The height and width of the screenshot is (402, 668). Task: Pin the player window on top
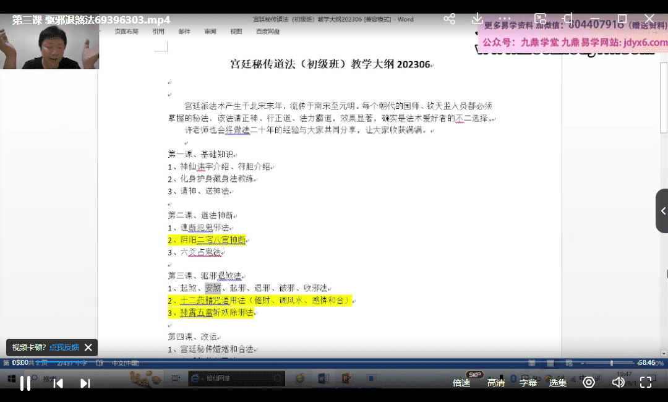click(568, 19)
